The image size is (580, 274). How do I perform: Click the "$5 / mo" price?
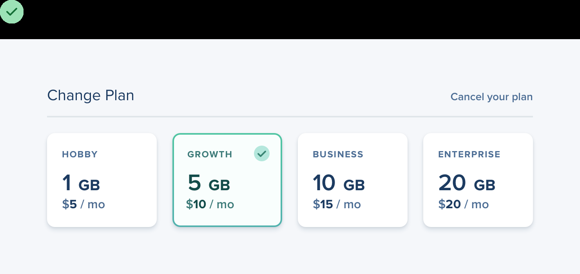point(83,204)
